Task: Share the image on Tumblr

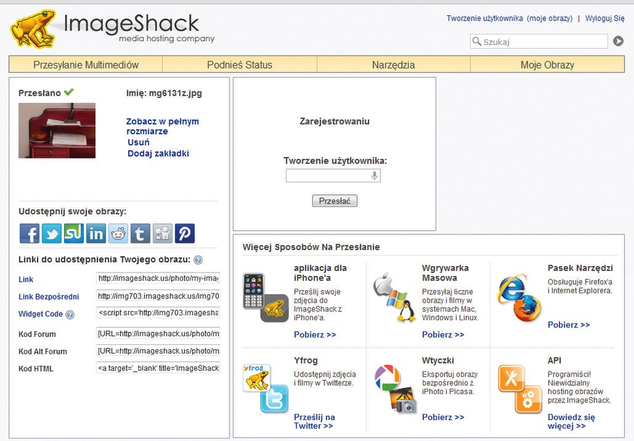Action: (x=140, y=233)
